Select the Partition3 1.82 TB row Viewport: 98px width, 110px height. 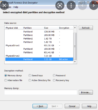tap(39, 42)
